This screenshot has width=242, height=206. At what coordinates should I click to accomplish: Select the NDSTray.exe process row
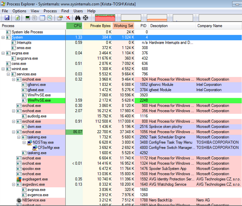43,142
